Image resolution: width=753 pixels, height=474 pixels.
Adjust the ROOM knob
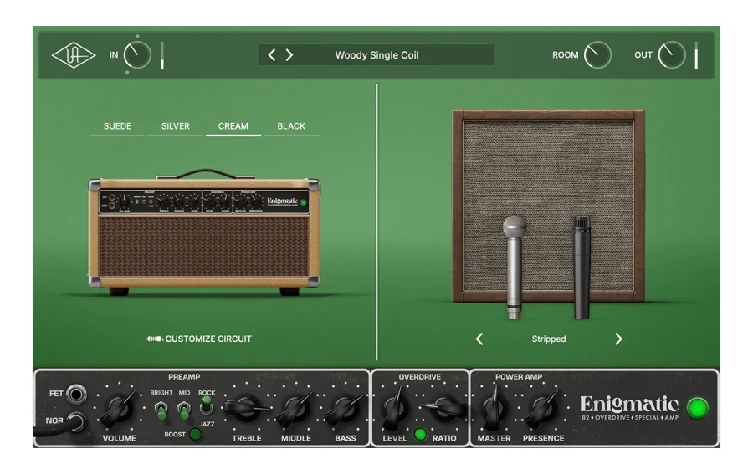(597, 55)
